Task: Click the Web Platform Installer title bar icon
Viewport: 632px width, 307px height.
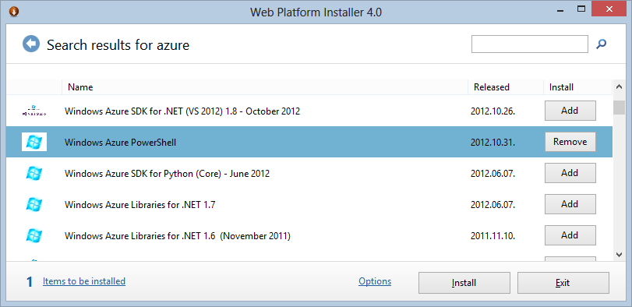Action: (x=13, y=12)
